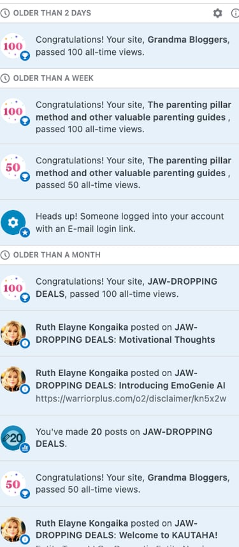This screenshot has height=547, width=239.
Task: Open the E-mail login link heads up notification
Action: pyautogui.click(x=120, y=222)
